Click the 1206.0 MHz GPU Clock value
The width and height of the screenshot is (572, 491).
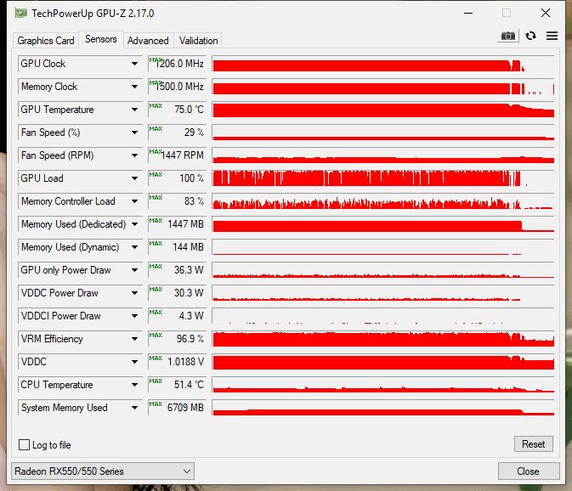[178, 64]
